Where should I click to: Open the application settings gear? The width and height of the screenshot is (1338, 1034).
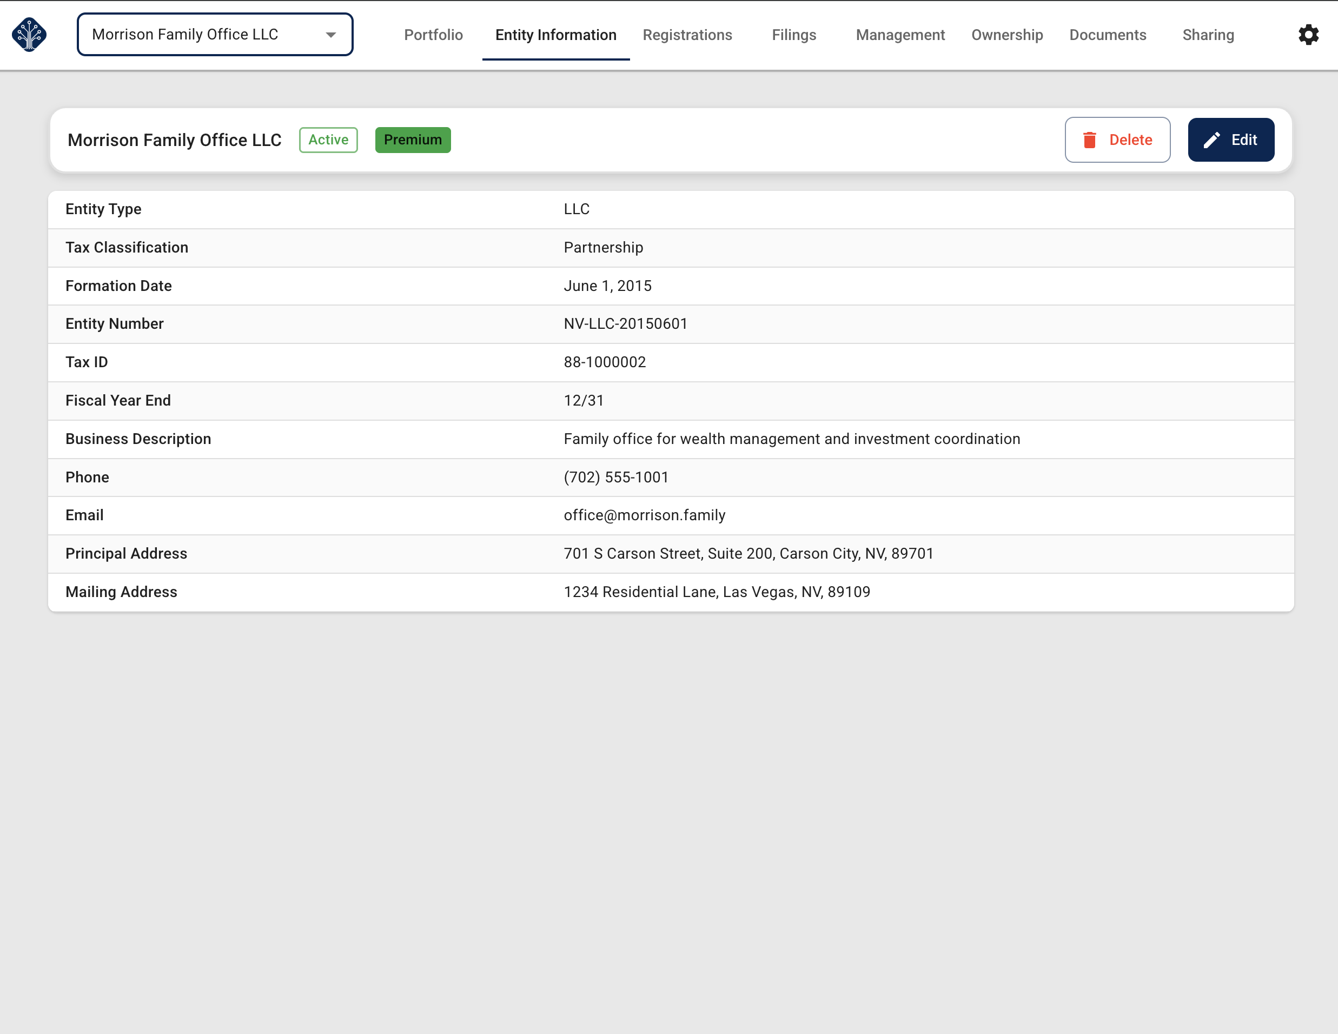click(x=1309, y=35)
